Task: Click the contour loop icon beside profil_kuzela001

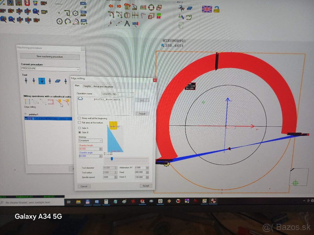Action: [x=80, y=99]
